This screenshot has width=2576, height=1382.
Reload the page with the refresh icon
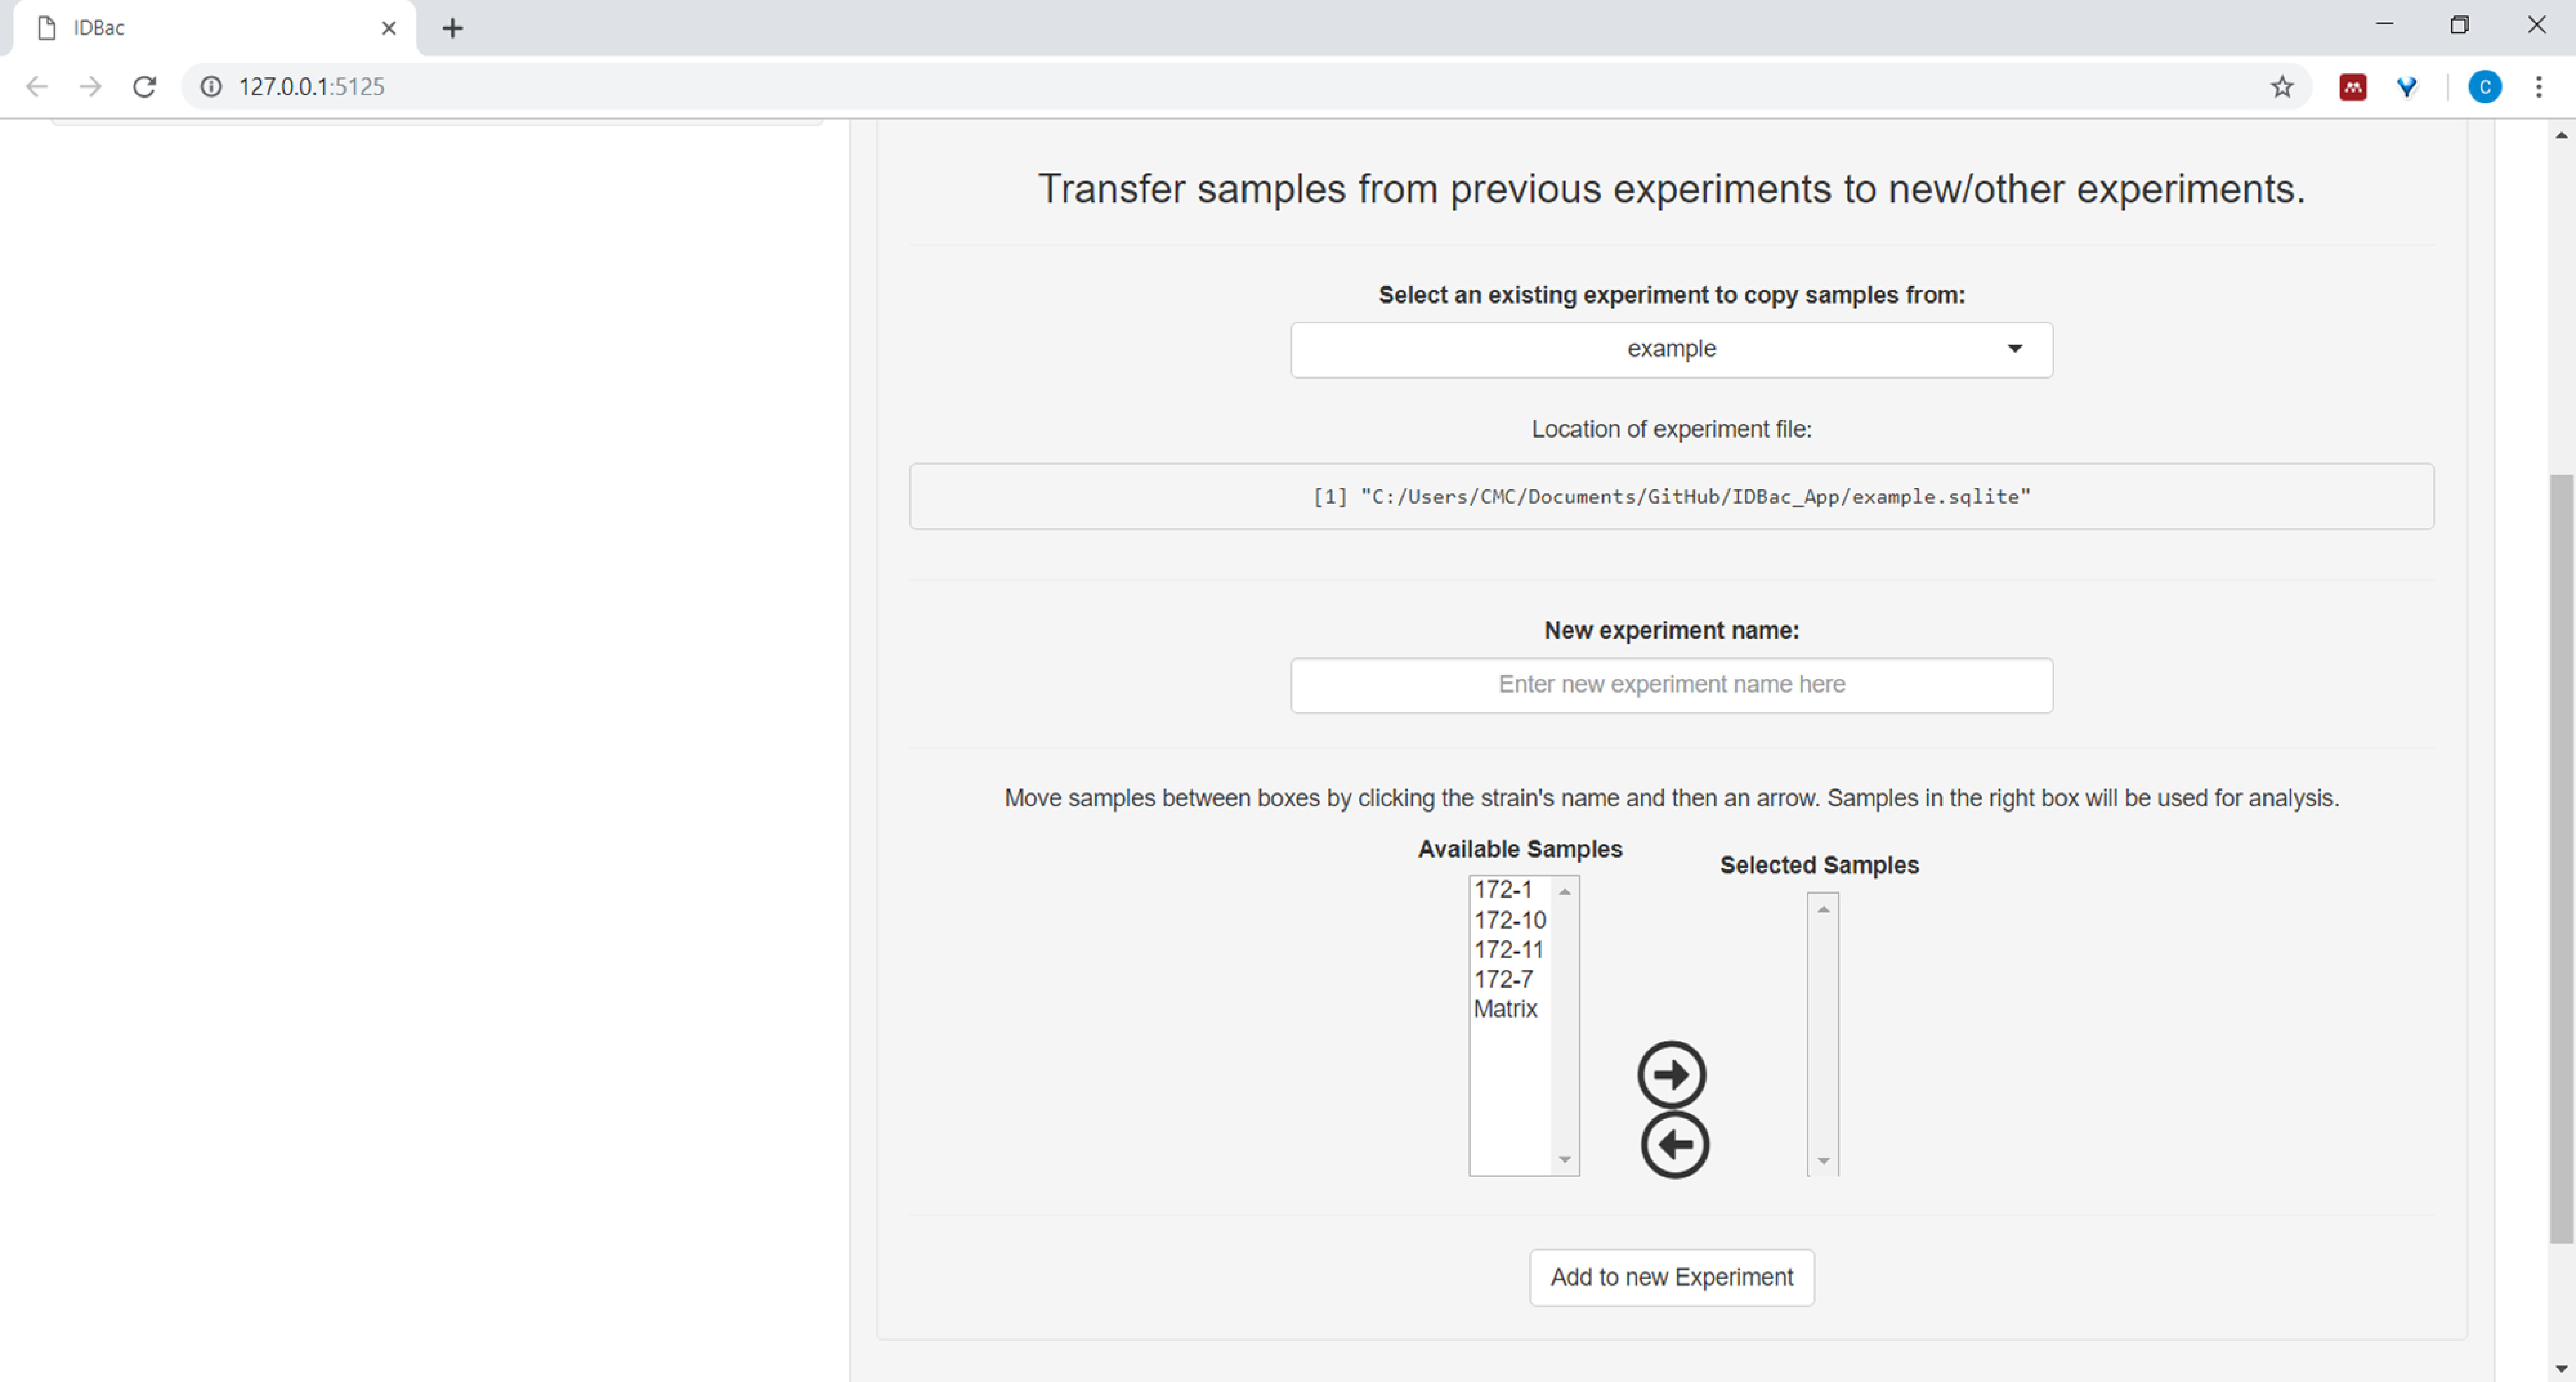(x=145, y=87)
